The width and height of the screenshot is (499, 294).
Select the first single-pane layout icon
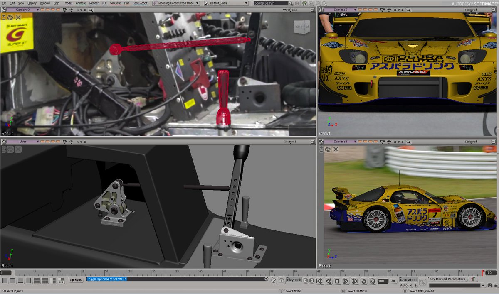point(5,280)
